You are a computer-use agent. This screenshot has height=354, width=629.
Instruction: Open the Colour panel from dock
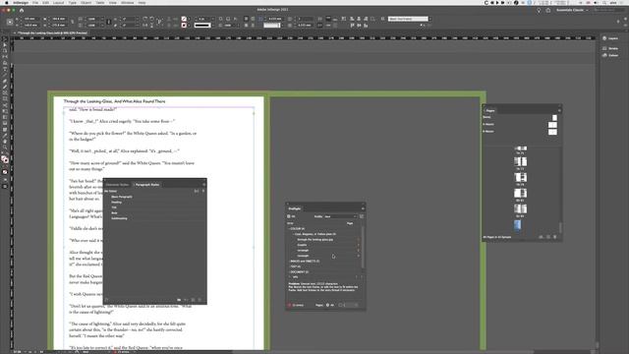(x=610, y=55)
